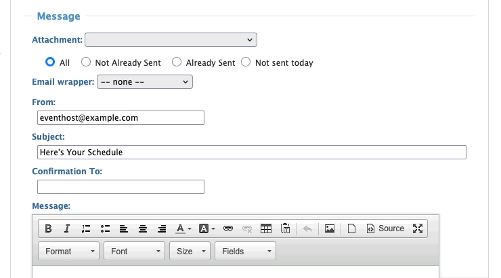The height and width of the screenshot is (278, 501).
Task: Expand the Format dropdown in editor
Action: pyautogui.click(x=69, y=252)
